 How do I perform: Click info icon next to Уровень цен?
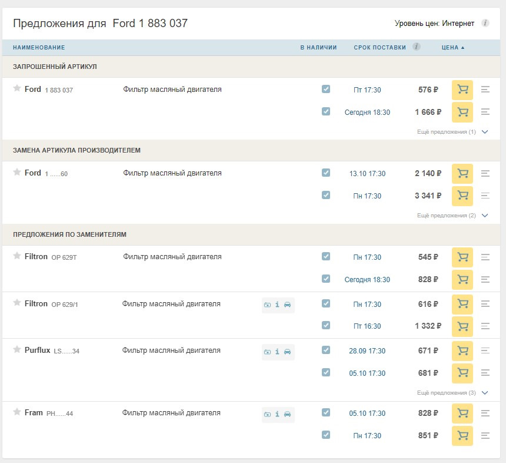click(485, 23)
